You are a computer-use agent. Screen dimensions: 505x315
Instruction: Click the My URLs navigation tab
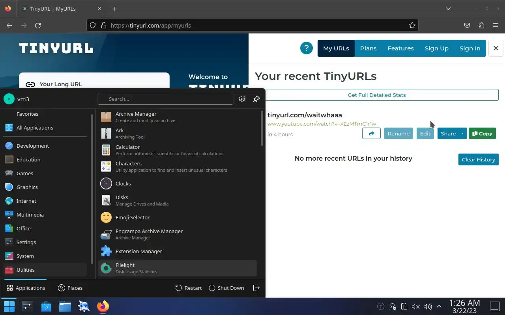[336, 48]
